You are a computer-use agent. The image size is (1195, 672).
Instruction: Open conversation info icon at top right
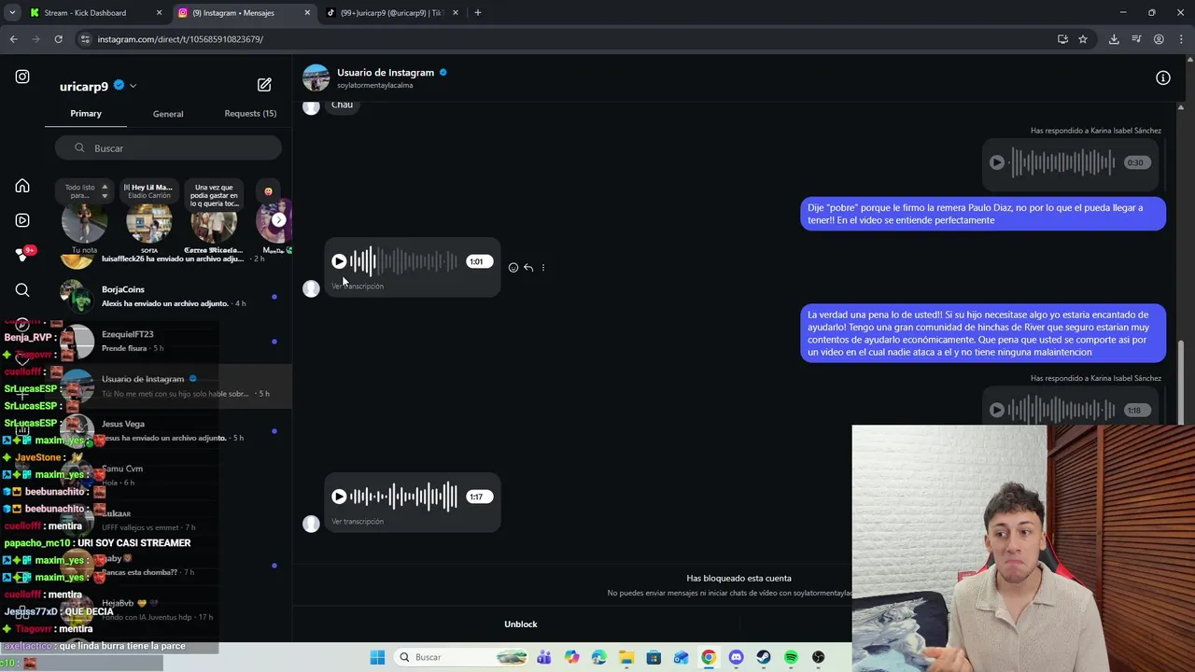1163,78
